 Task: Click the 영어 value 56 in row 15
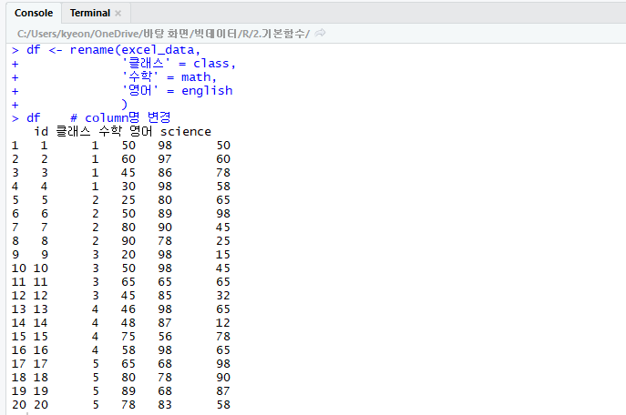pos(165,337)
